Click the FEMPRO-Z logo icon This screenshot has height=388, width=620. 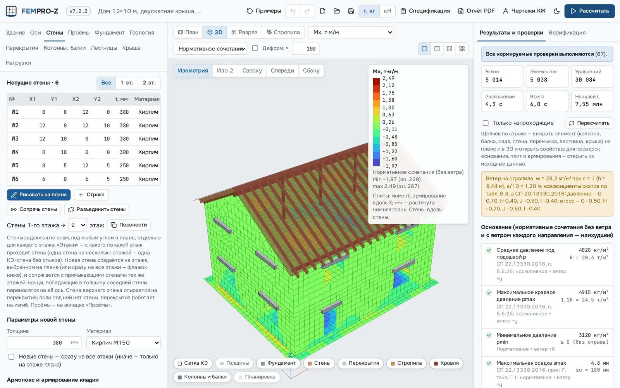click(11, 11)
